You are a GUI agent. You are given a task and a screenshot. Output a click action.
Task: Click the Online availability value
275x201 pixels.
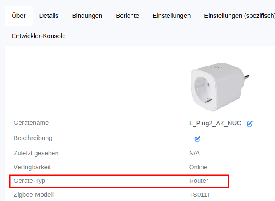coord(198,167)
